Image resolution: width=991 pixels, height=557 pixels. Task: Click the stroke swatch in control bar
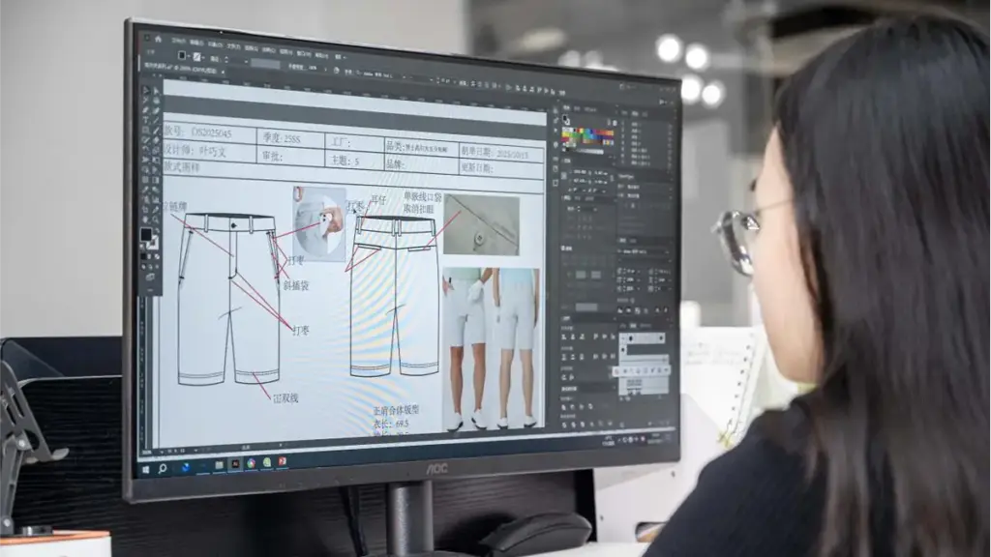pos(197,57)
